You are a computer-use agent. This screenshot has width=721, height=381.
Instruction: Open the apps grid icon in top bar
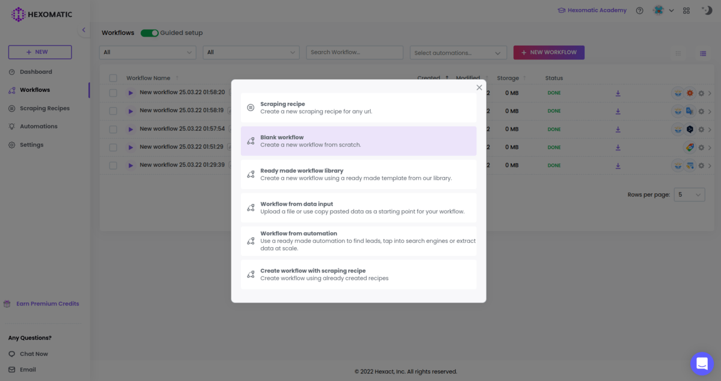coord(686,10)
